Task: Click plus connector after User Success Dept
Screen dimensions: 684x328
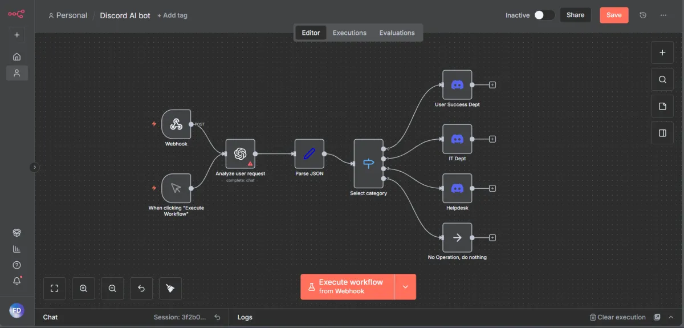Action: pyautogui.click(x=492, y=85)
